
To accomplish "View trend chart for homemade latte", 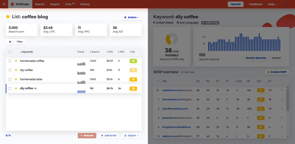I will 81,82.
